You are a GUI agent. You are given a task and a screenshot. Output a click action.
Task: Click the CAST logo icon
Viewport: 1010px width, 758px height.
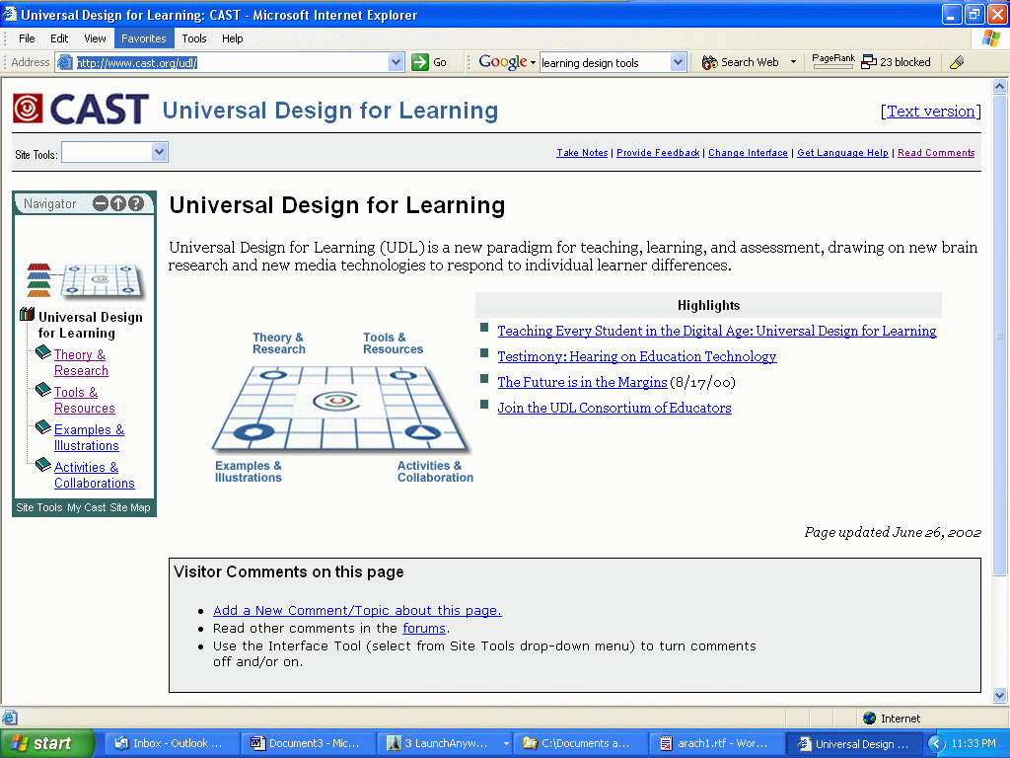(x=28, y=109)
